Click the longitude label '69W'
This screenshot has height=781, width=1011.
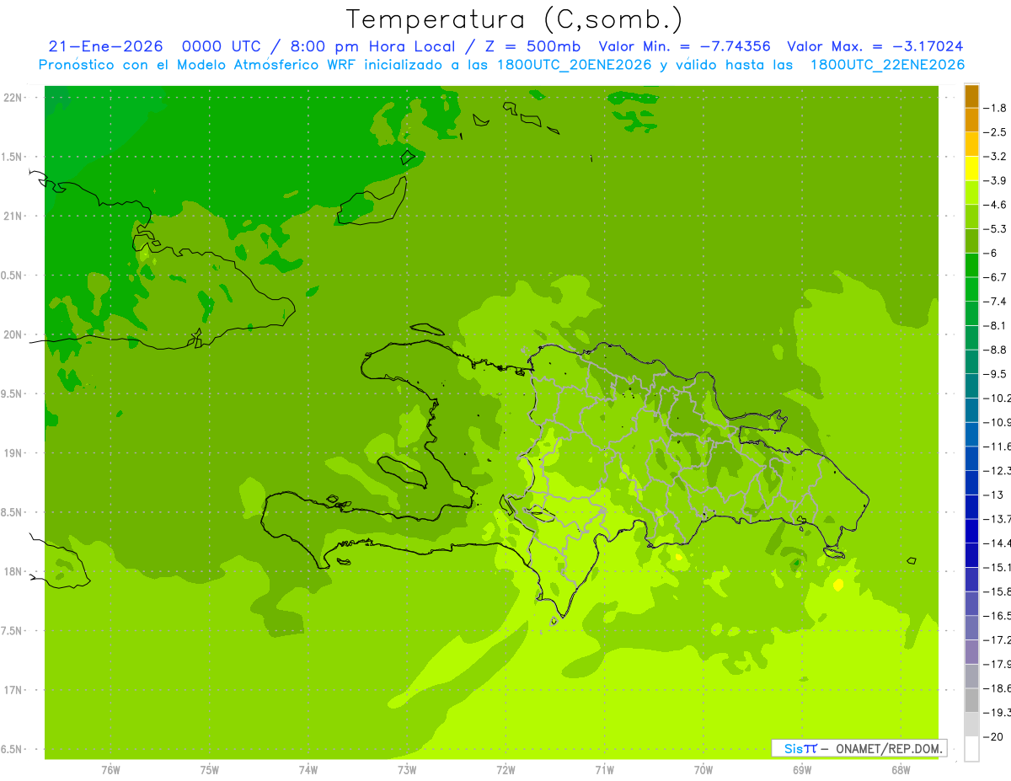[x=801, y=771]
